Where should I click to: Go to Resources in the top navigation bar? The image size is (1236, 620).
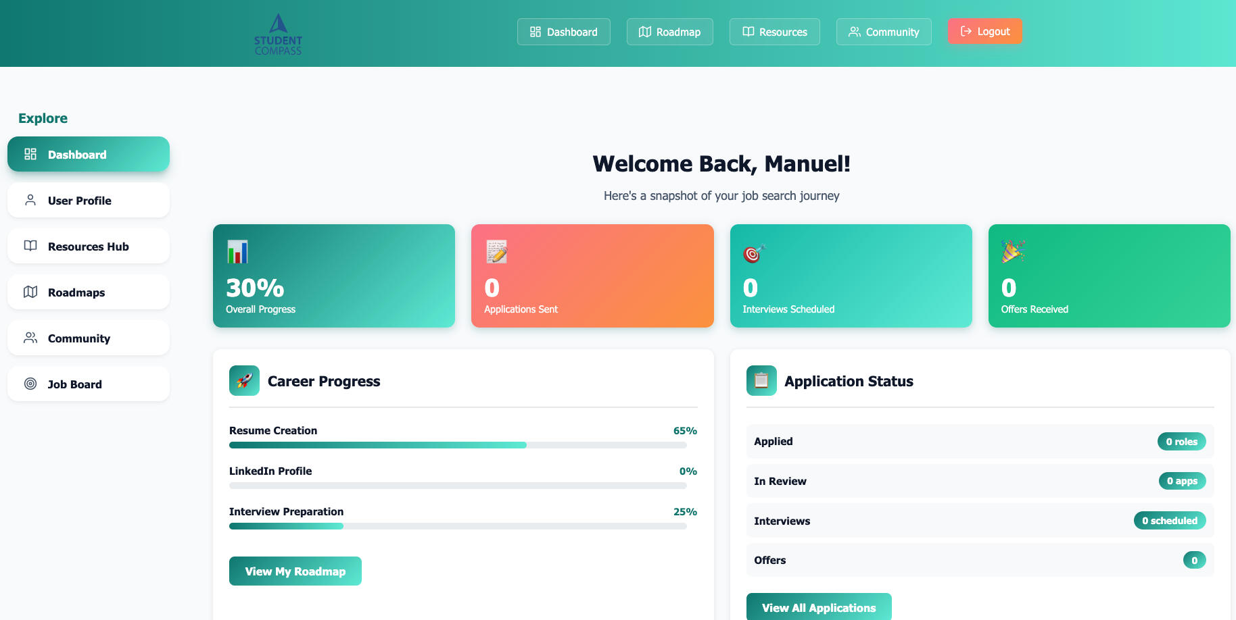tap(774, 32)
